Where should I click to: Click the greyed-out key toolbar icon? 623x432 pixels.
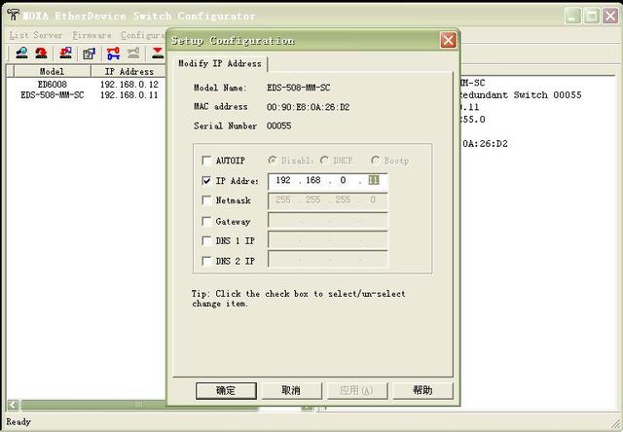pyautogui.click(x=133, y=54)
